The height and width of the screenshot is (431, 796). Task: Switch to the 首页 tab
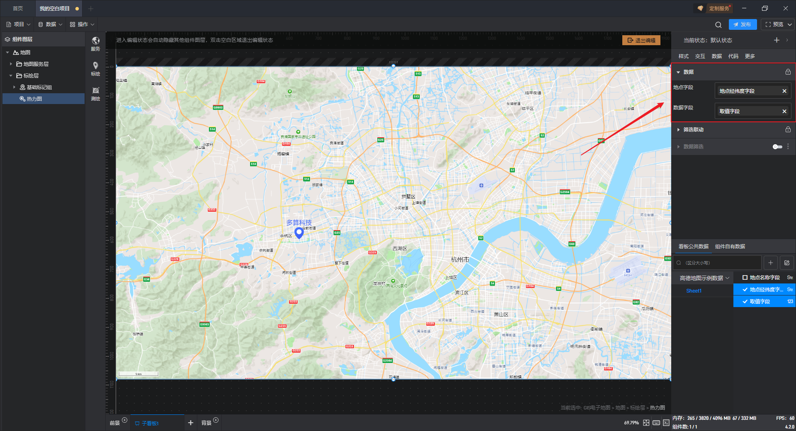(x=18, y=8)
